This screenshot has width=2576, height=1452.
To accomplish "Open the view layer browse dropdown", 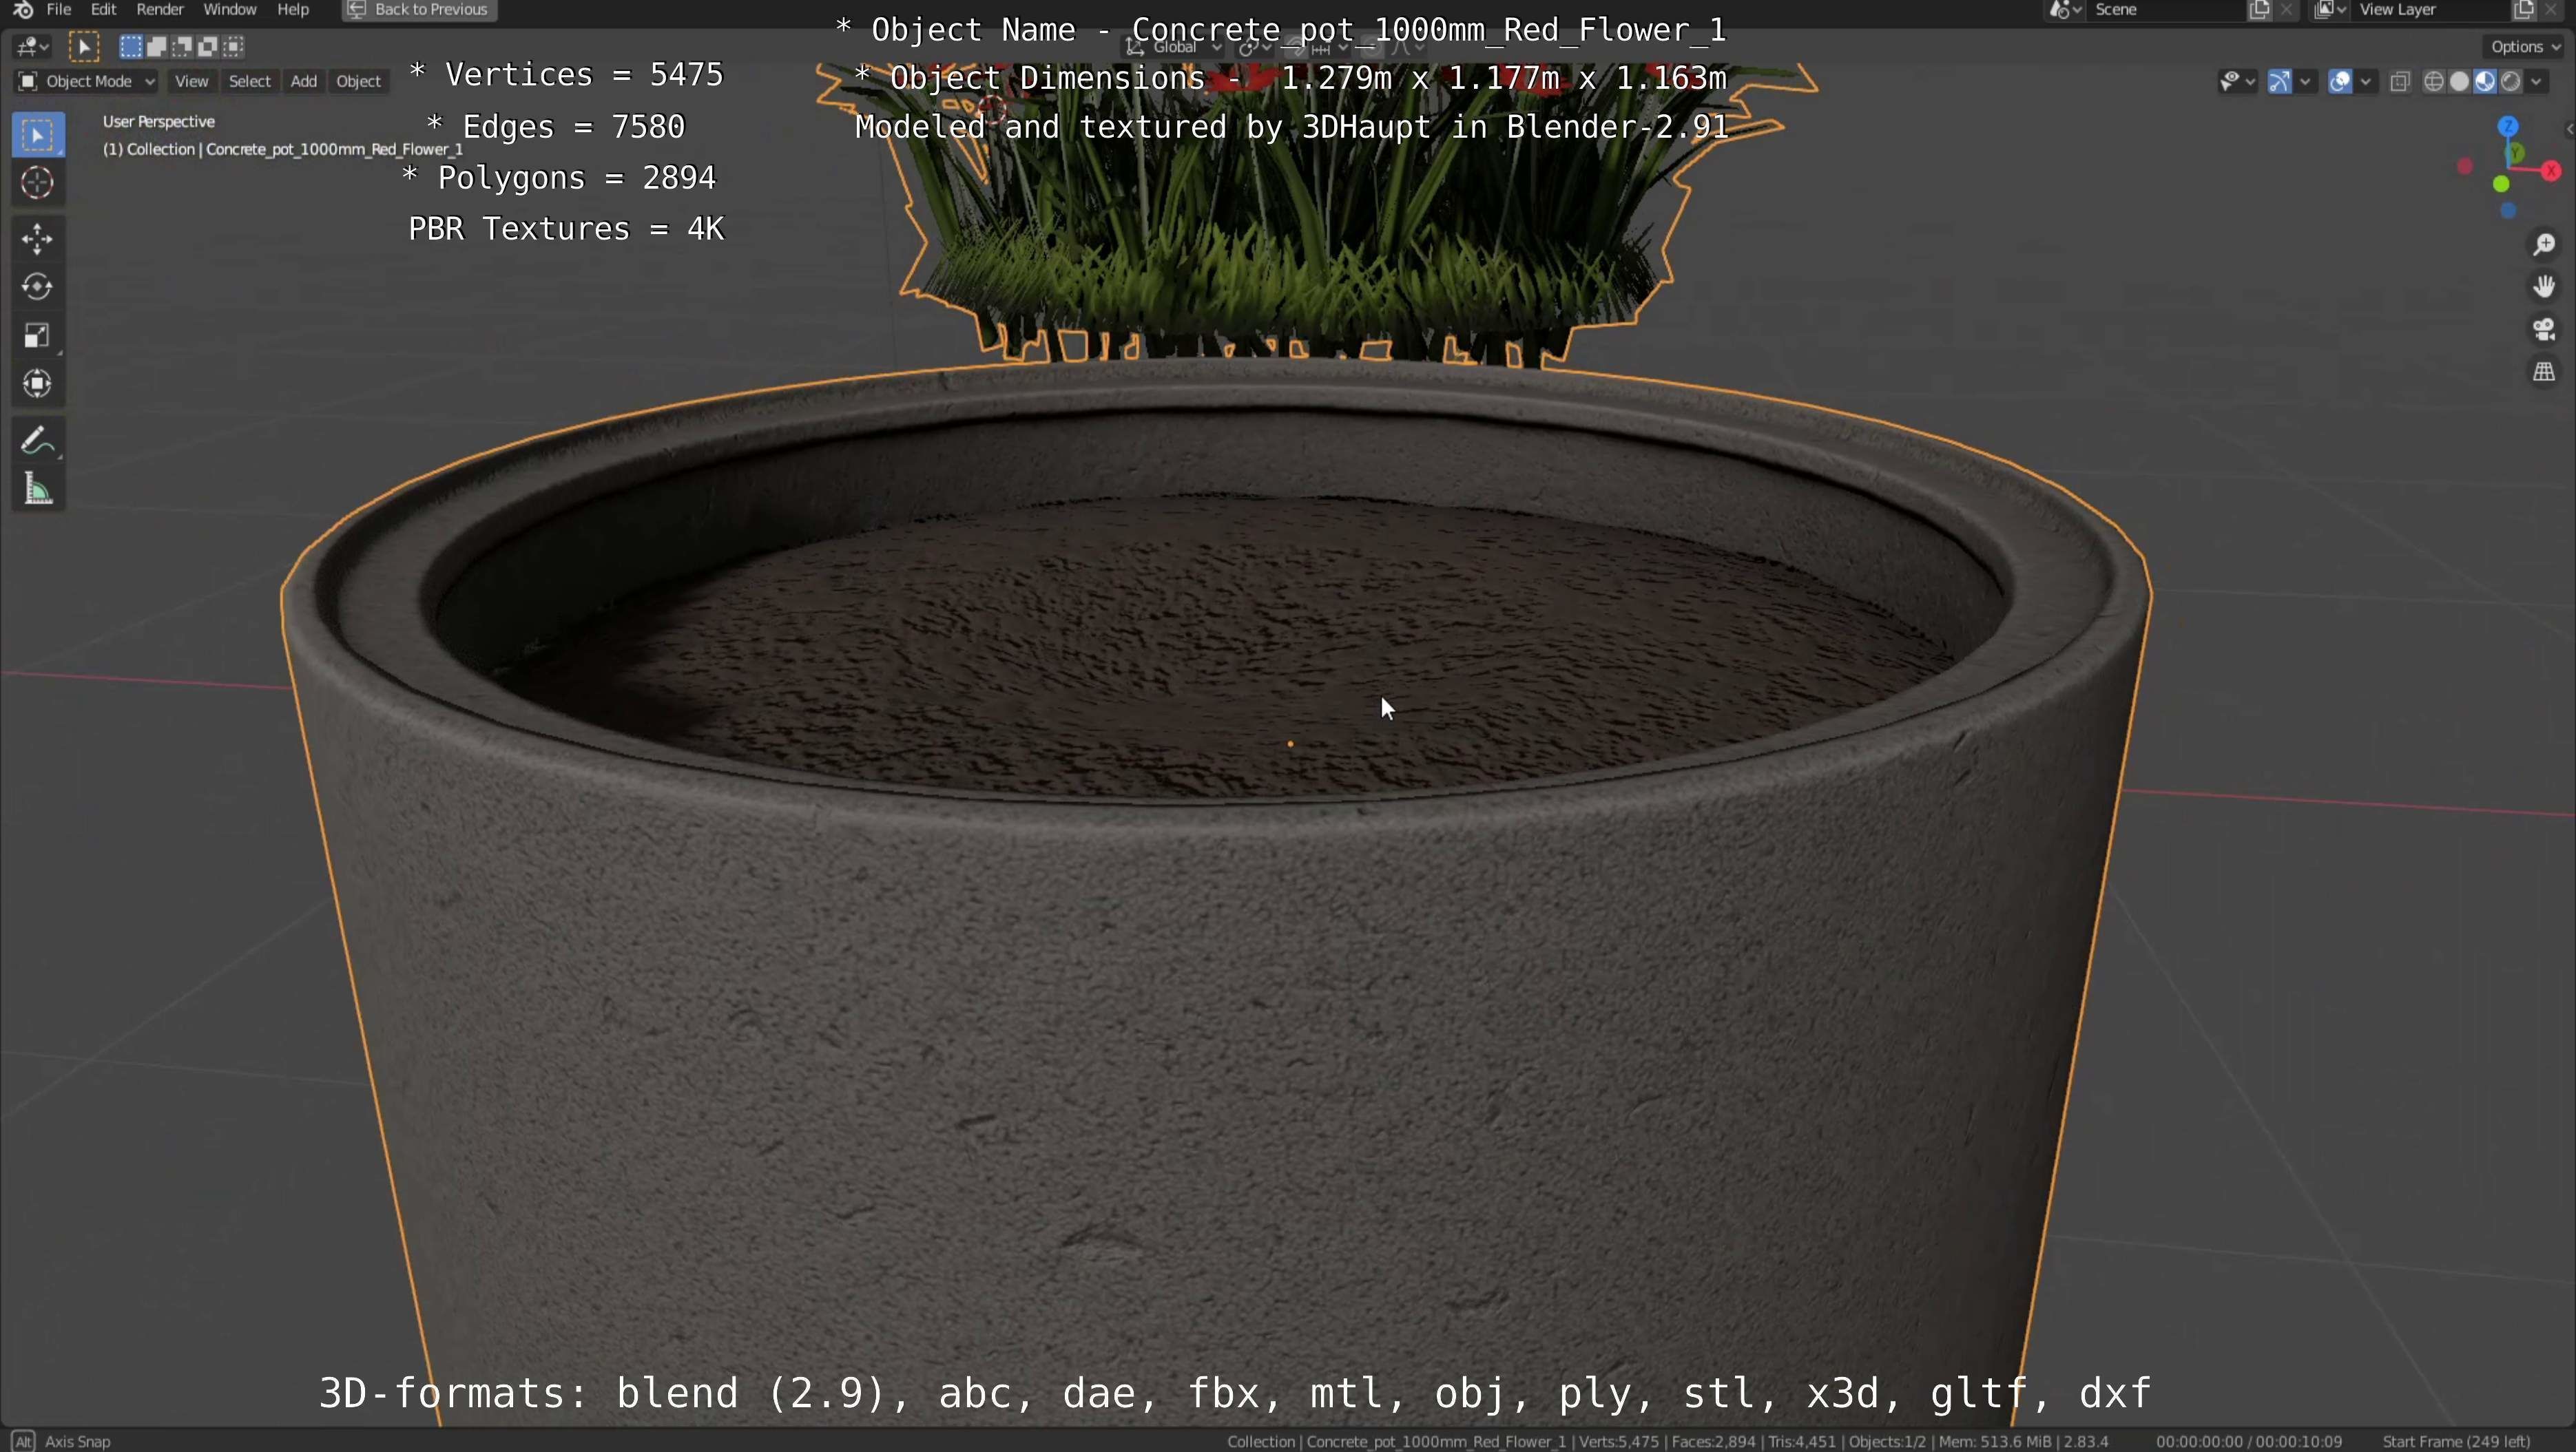I will 2330,10.
